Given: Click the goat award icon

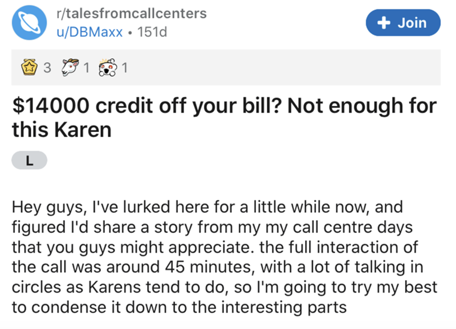Looking at the screenshot, I should [68, 68].
